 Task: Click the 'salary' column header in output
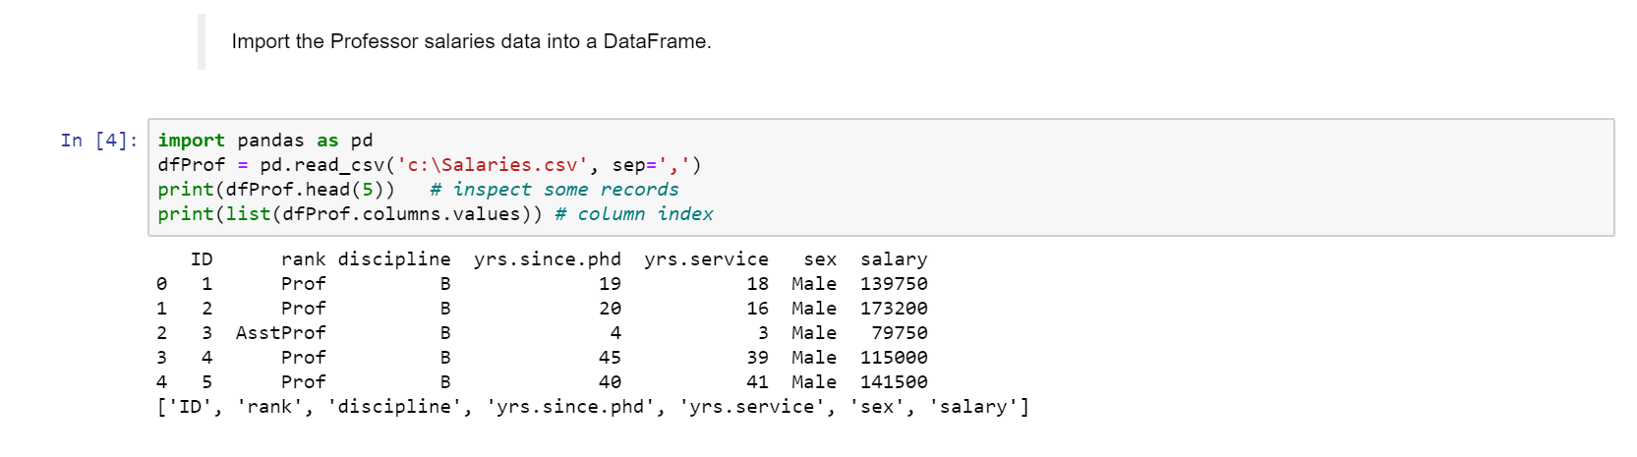click(894, 259)
